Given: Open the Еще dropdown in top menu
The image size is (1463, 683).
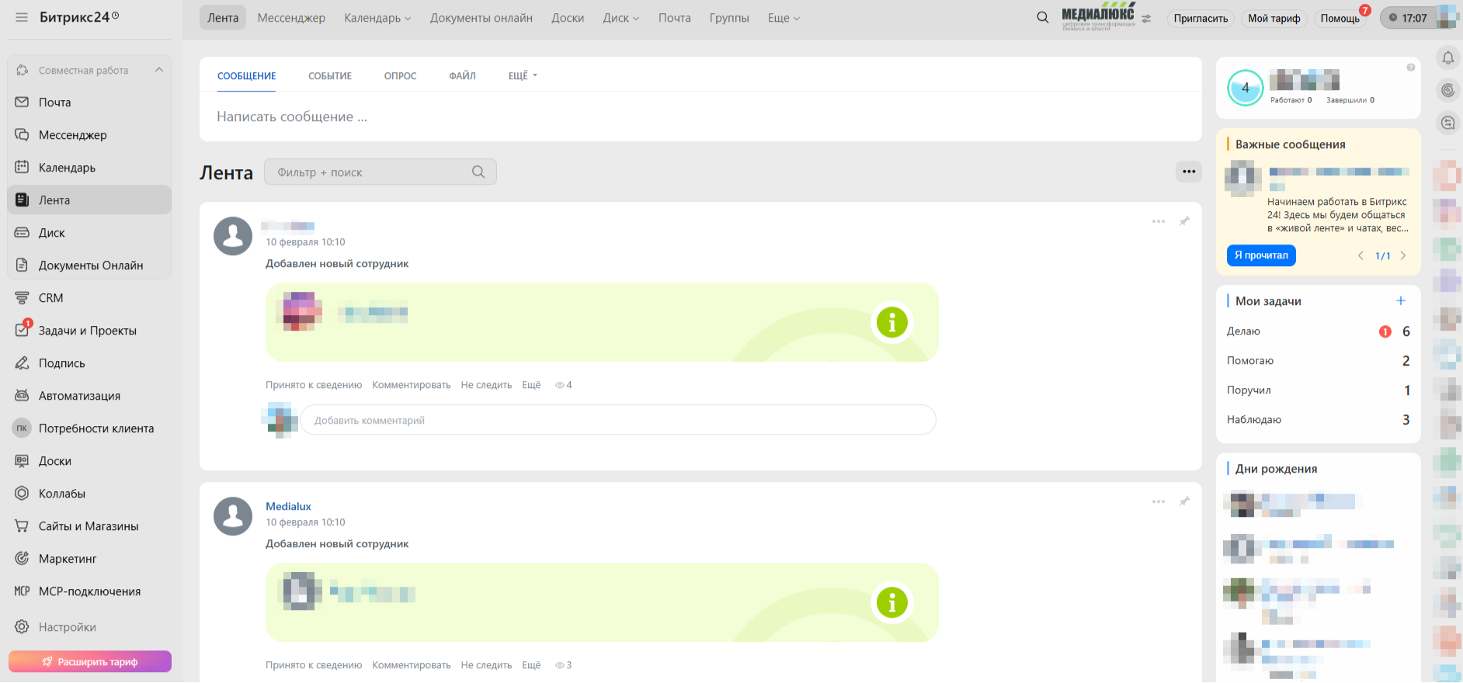Looking at the screenshot, I should pyautogui.click(x=784, y=18).
